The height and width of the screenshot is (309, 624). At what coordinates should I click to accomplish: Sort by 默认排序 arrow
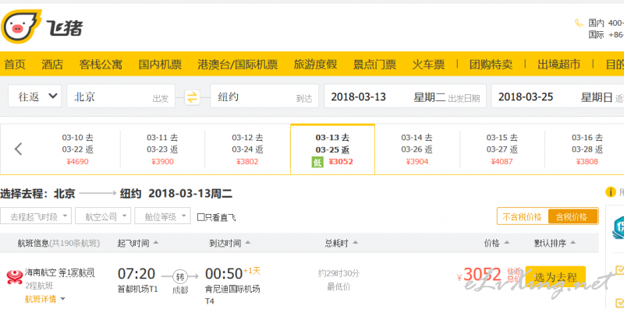coord(573,243)
